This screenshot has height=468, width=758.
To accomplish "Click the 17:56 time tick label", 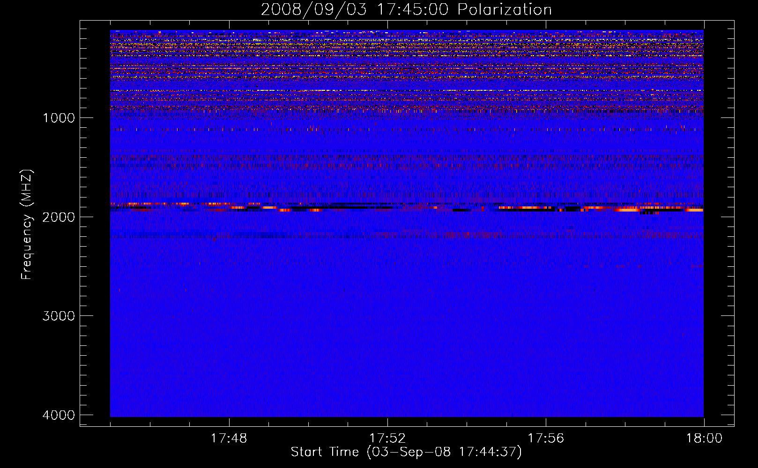I will (x=546, y=439).
